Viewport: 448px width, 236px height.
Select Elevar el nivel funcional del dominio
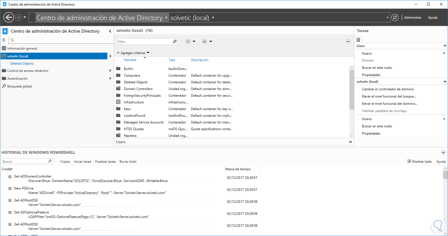(390, 104)
